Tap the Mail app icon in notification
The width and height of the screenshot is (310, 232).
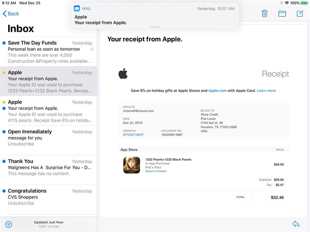pos(77,9)
